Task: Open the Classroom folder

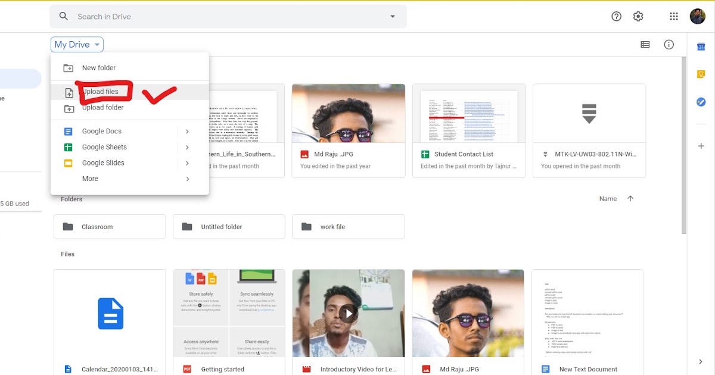Action: (x=109, y=226)
